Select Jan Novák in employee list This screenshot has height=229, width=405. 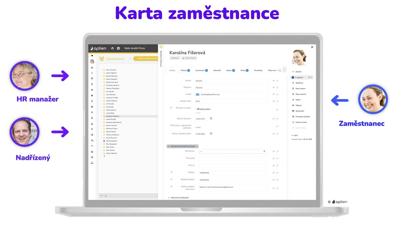pyautogui.click(x=110, y=91)
